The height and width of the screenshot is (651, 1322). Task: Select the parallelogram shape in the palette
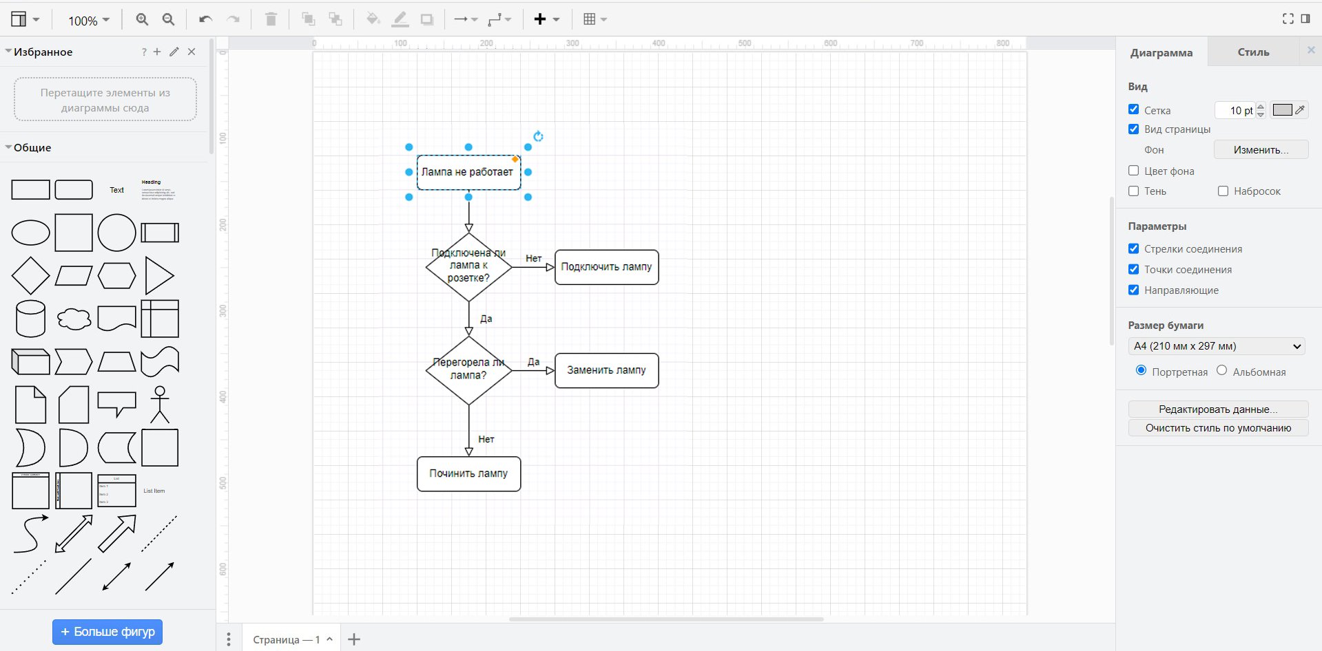click(74, 276)
